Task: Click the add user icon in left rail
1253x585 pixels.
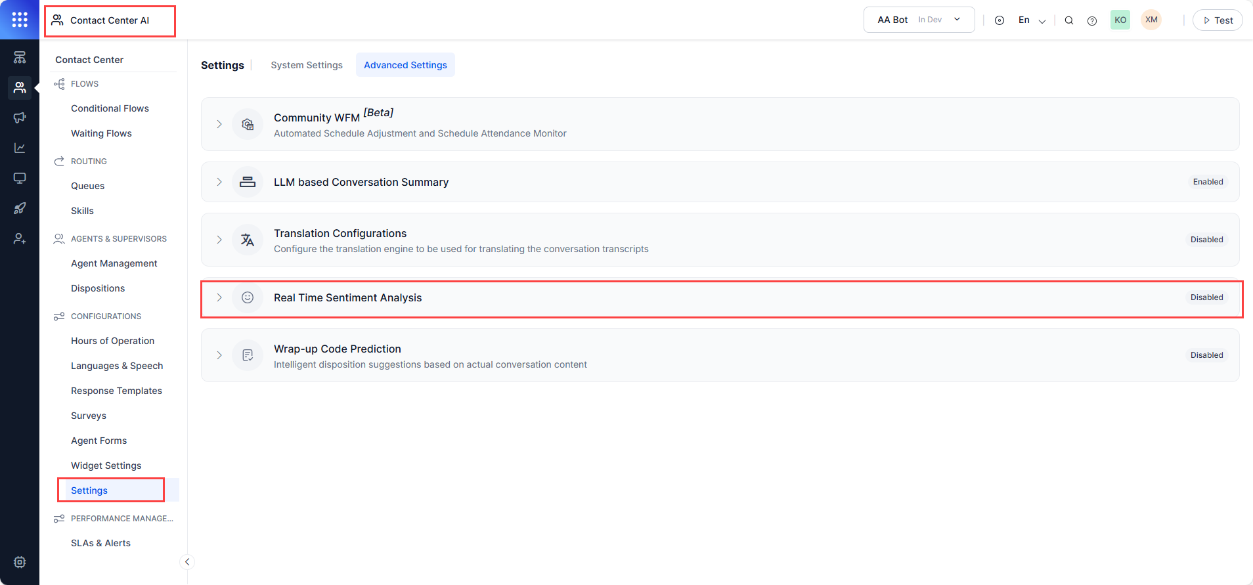Action: point(20,239)
